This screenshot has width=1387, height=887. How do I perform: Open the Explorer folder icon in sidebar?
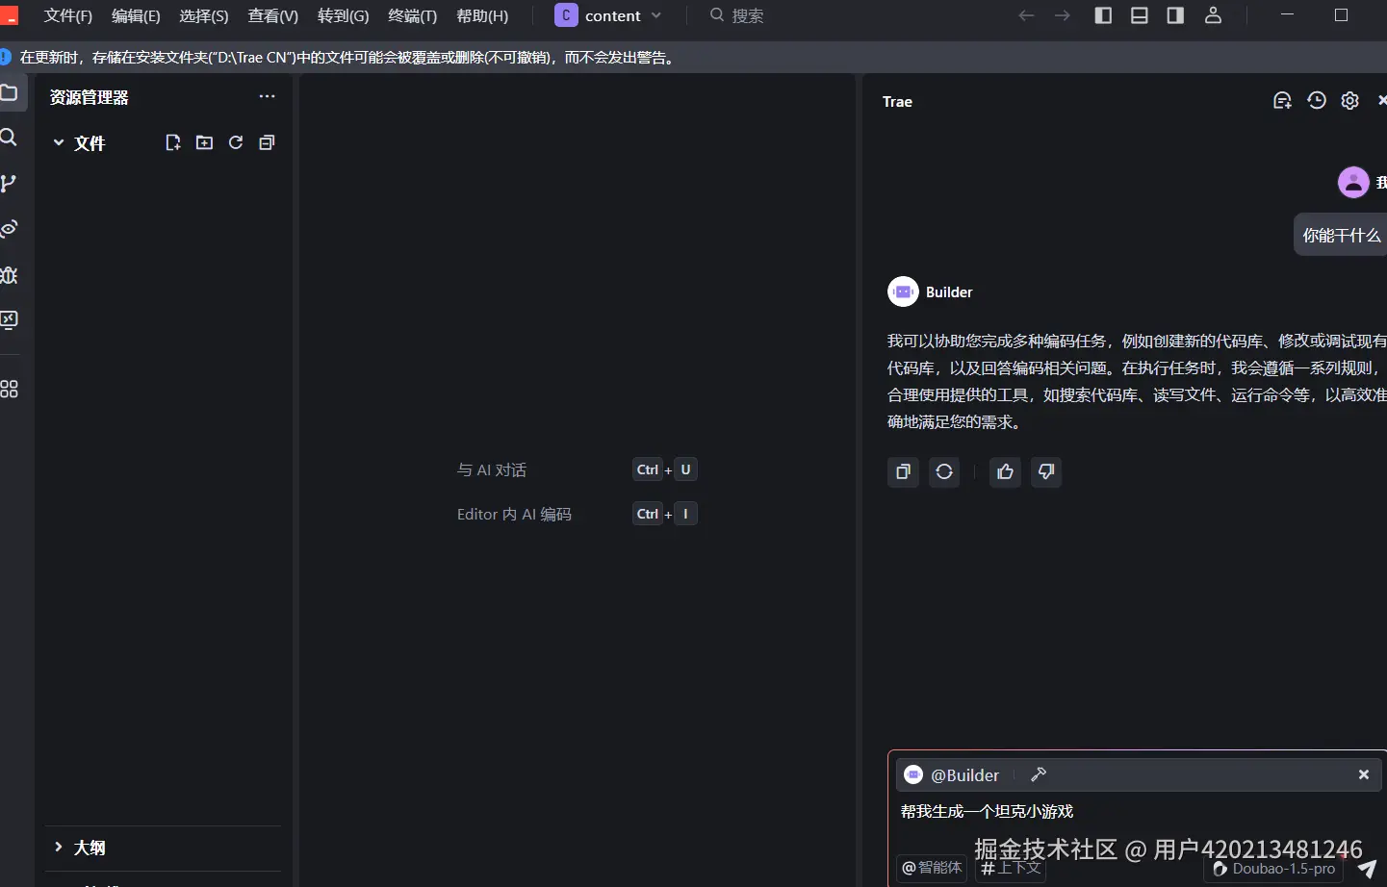[x=10, y=93]
